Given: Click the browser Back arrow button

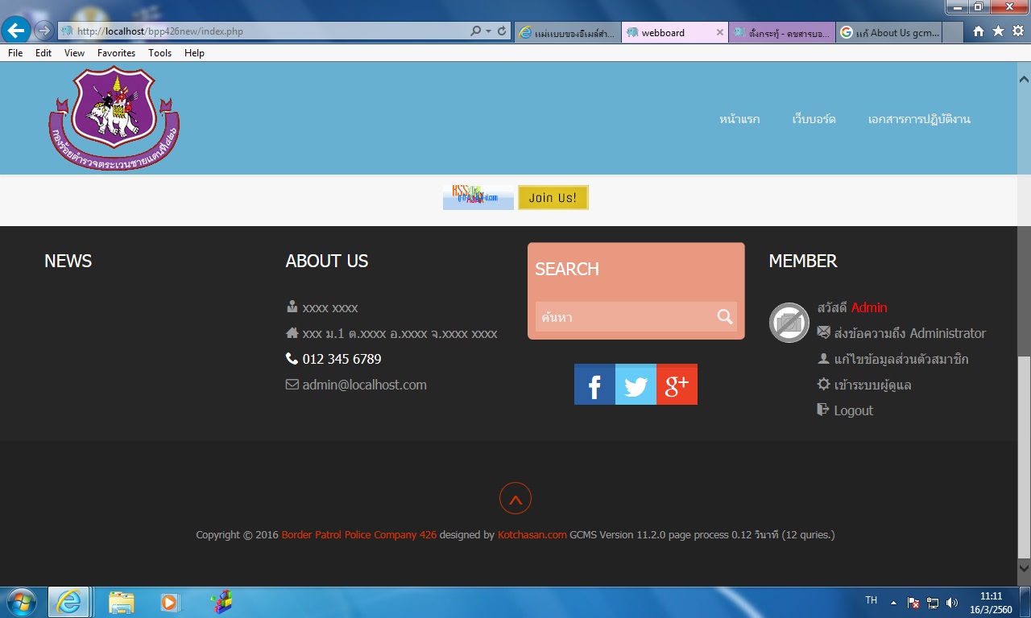Looking at the screenshot, I should [x=17, y=31].
